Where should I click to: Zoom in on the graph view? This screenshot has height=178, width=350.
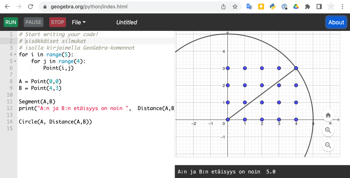pos(328,130)
